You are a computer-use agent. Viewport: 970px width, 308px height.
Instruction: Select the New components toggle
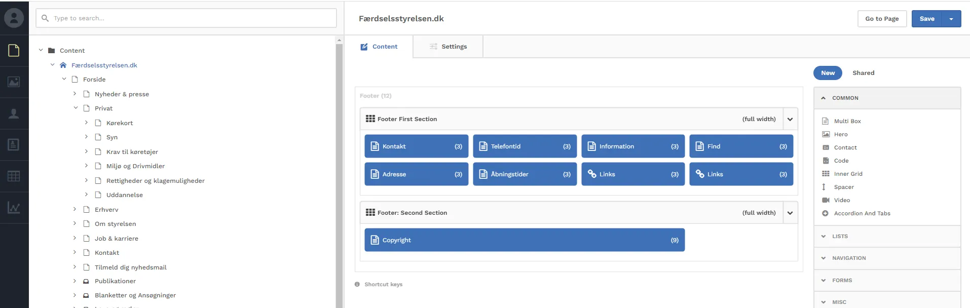(x=827, y=73)
